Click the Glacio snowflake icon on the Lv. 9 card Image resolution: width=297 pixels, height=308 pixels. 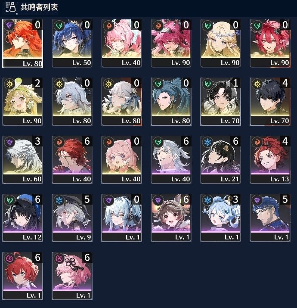pos(59,200)
